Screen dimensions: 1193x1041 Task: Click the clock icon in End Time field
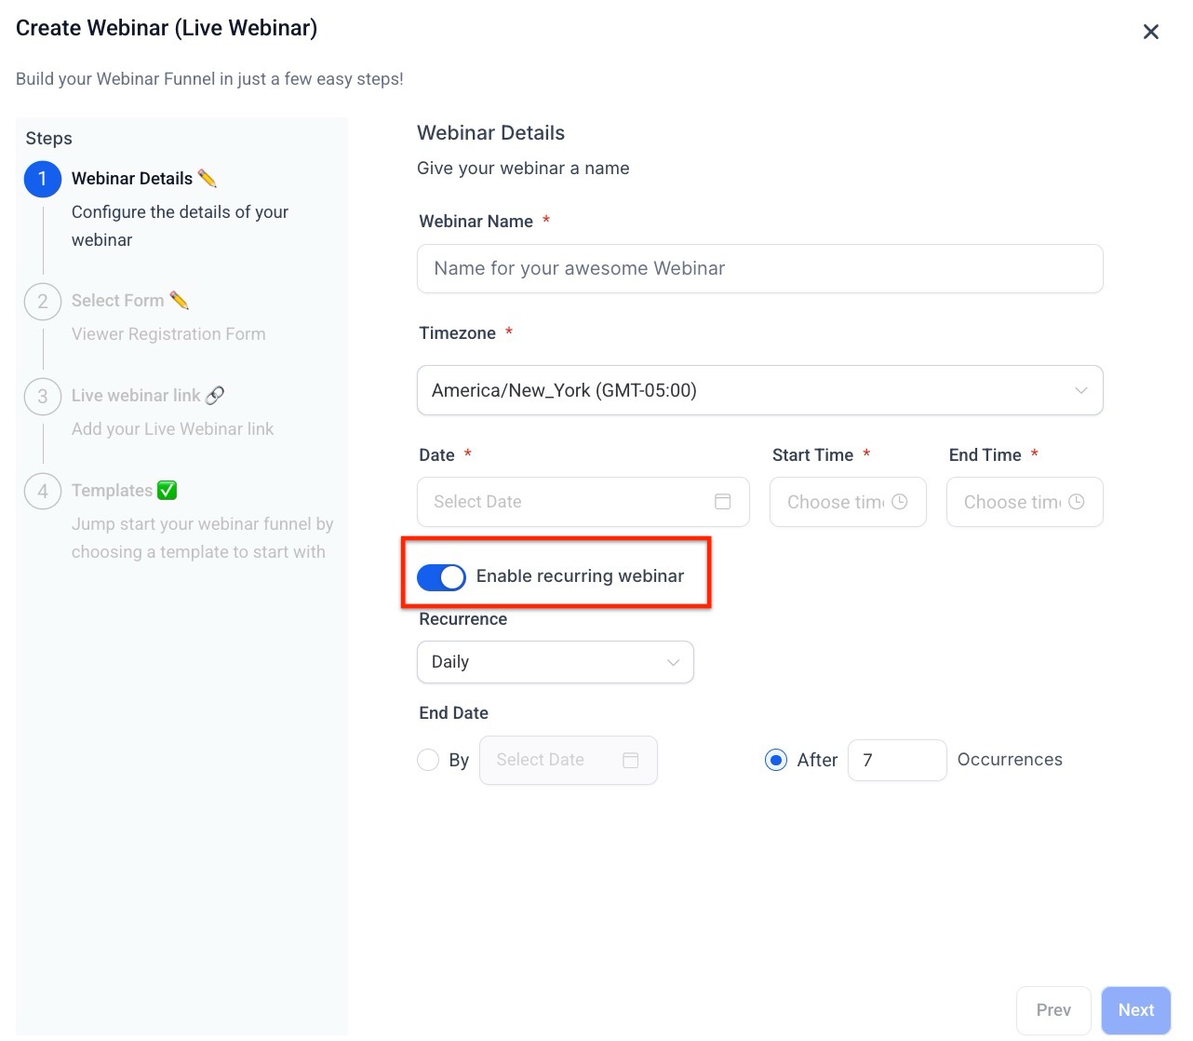coord(1076,502)
